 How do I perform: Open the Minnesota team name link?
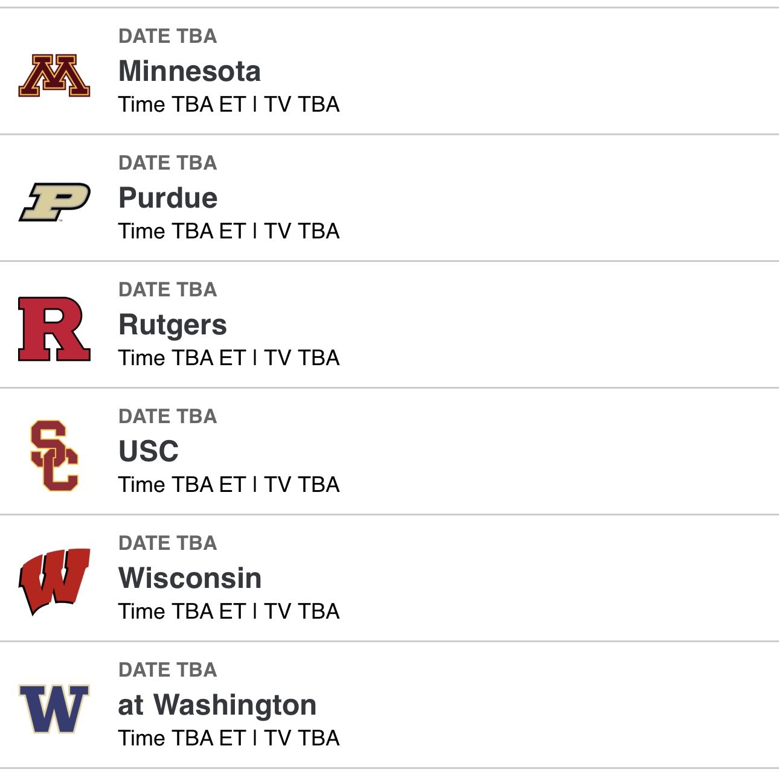click(x=190, y=71)
